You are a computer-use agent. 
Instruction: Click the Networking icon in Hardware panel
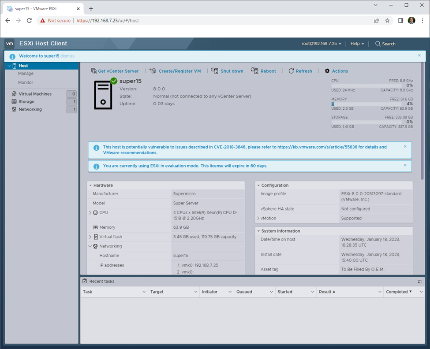[95, 246]
